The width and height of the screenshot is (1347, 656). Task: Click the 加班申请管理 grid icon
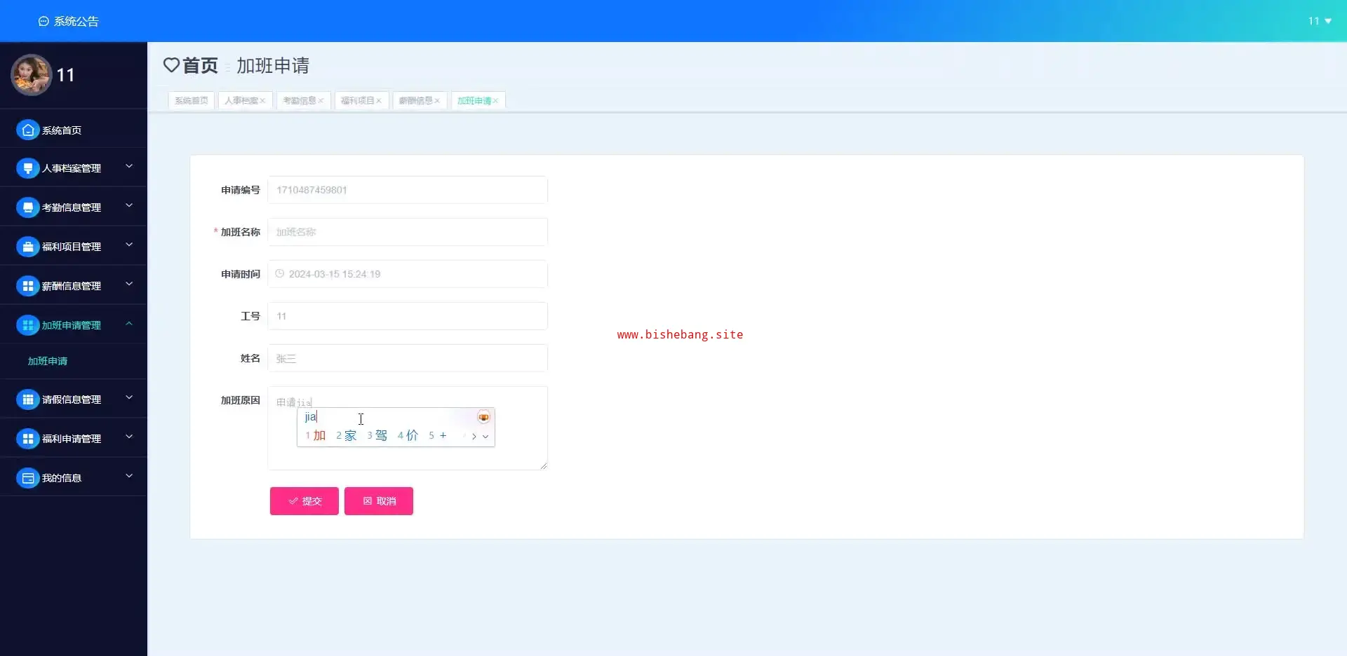[x=27, y=325]
